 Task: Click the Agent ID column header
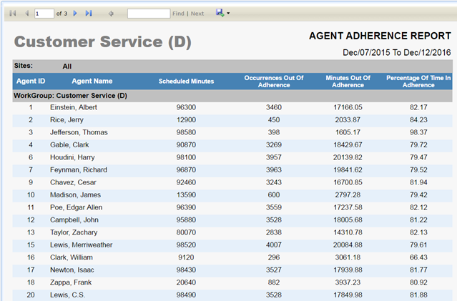click(31, 81)
